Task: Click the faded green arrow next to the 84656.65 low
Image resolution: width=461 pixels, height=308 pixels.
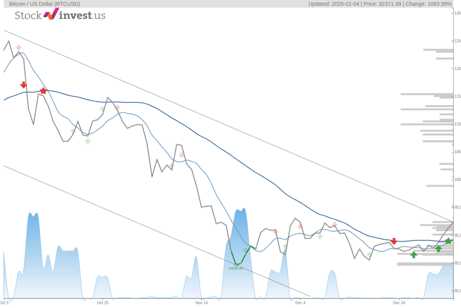Action: (245, 250)
